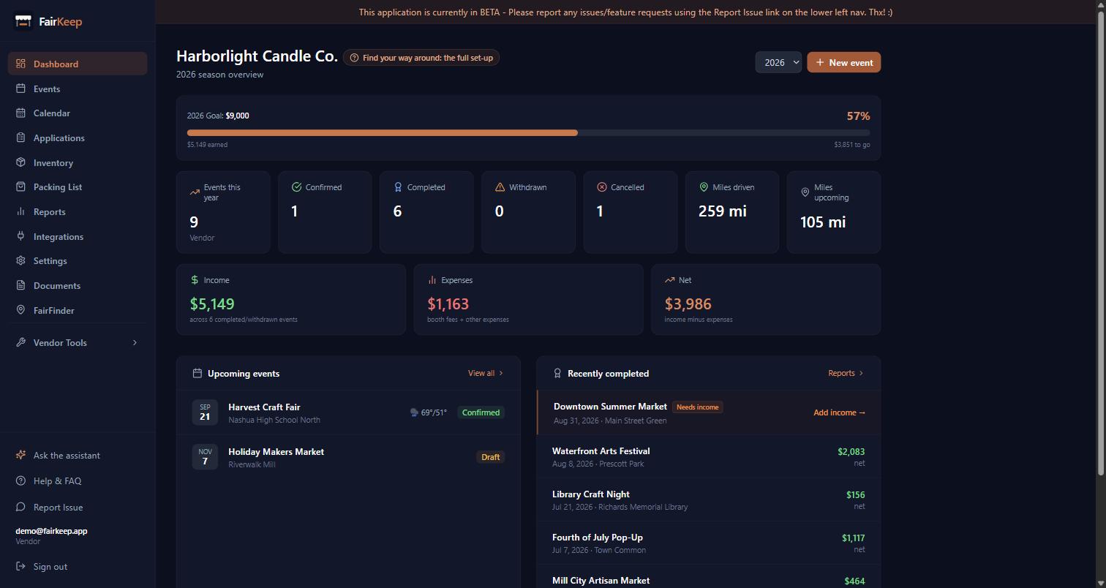This screenshot has width=1106, height=588.
Task: Click the Reports link in Recently completed
Action: point(846,373)
